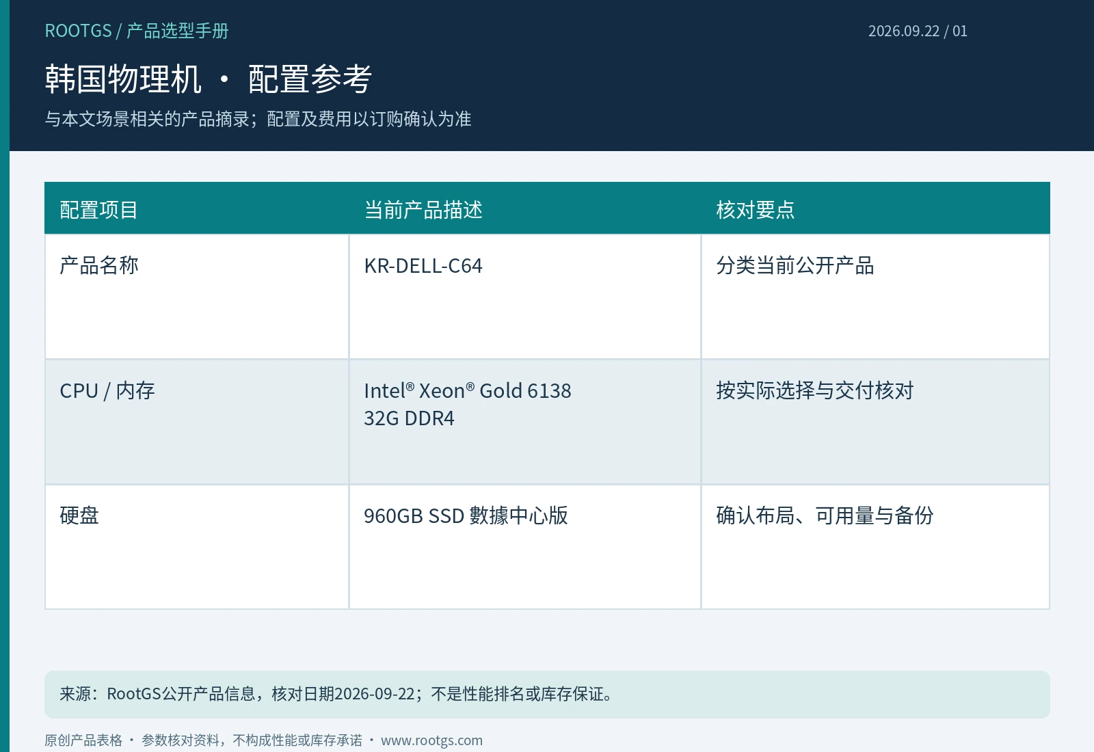Select the CPU / 内存 row label
This screenshot has height=752, width=1094.
(x=107, y=390)
